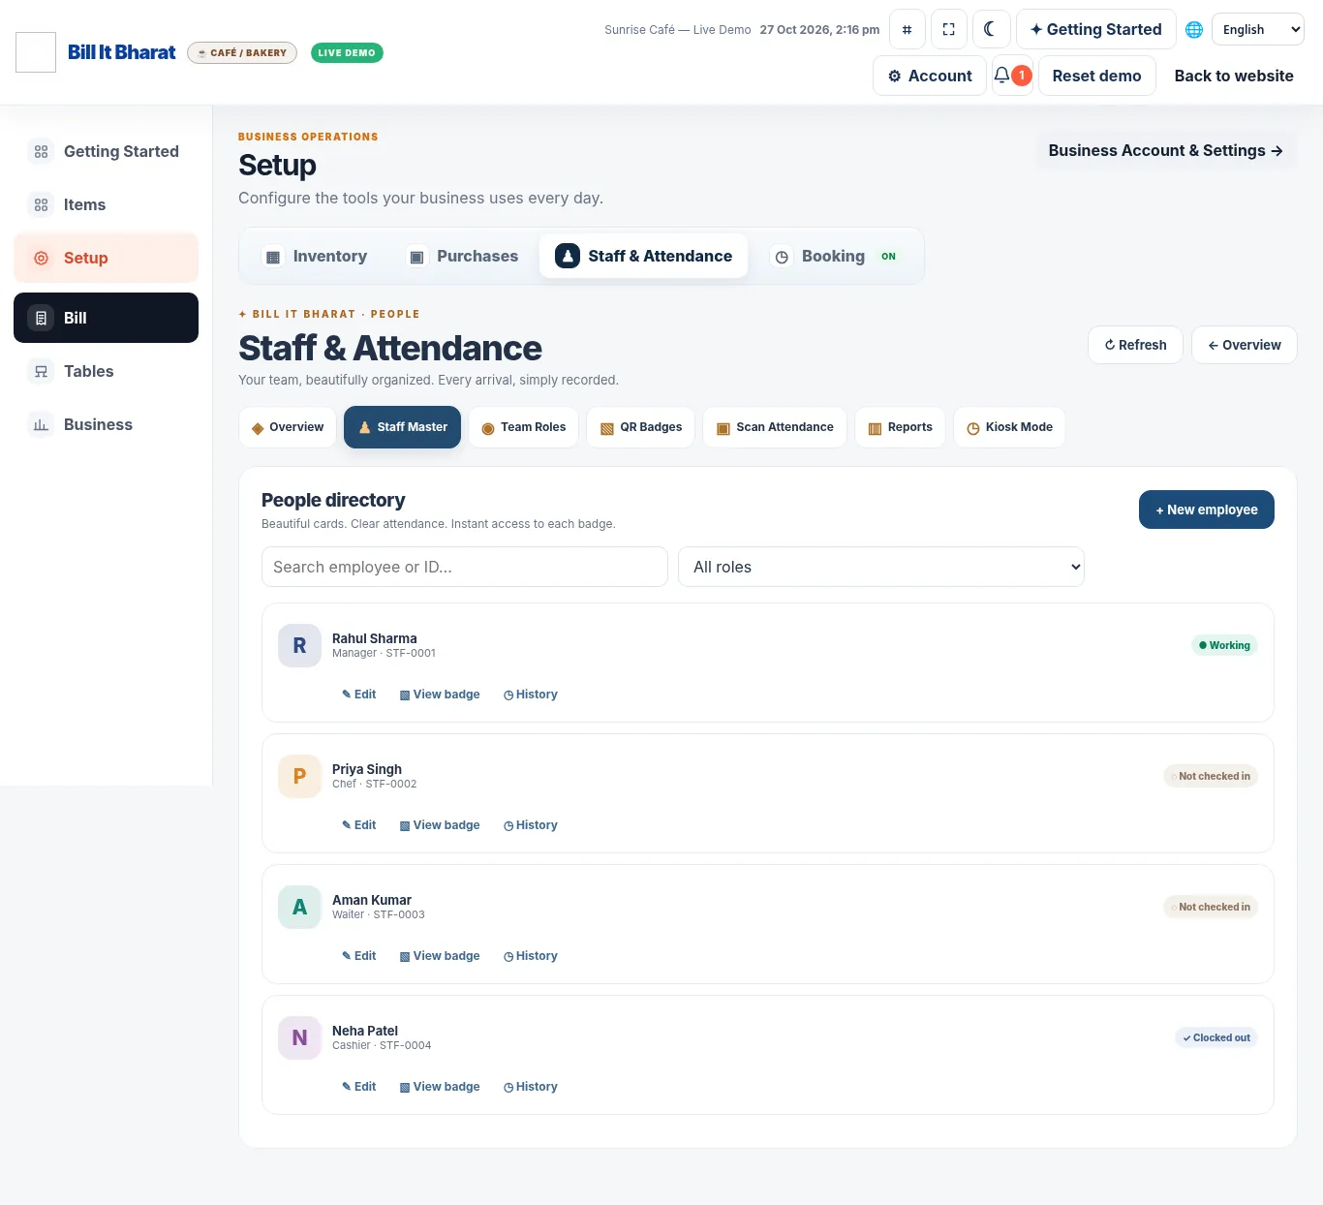
Task: Click the globe language icon
Action: coord(1194,29)
